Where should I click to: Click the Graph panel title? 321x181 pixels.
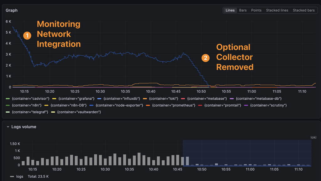12,10
